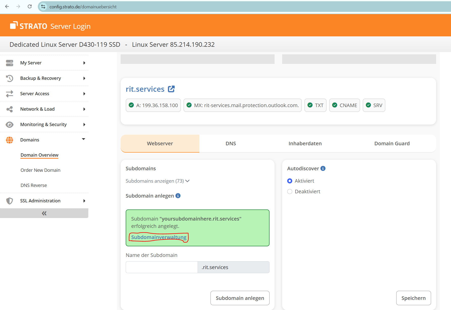Screen dimensions: 451x310
Task: Click the Backup & Recovery clock icon
Action: 10,78
